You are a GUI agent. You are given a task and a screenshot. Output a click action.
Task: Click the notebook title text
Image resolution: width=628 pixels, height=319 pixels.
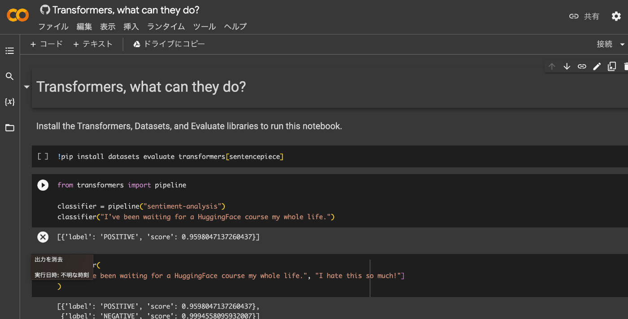(x=126, y=9)
